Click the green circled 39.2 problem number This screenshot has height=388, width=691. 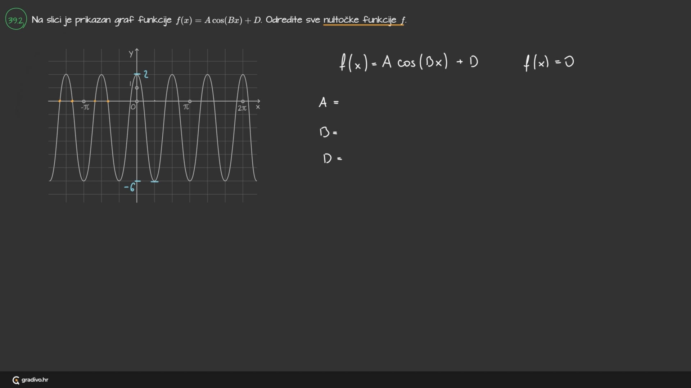click(16, 19)
